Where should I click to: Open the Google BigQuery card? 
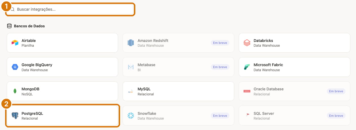(62, 67)
